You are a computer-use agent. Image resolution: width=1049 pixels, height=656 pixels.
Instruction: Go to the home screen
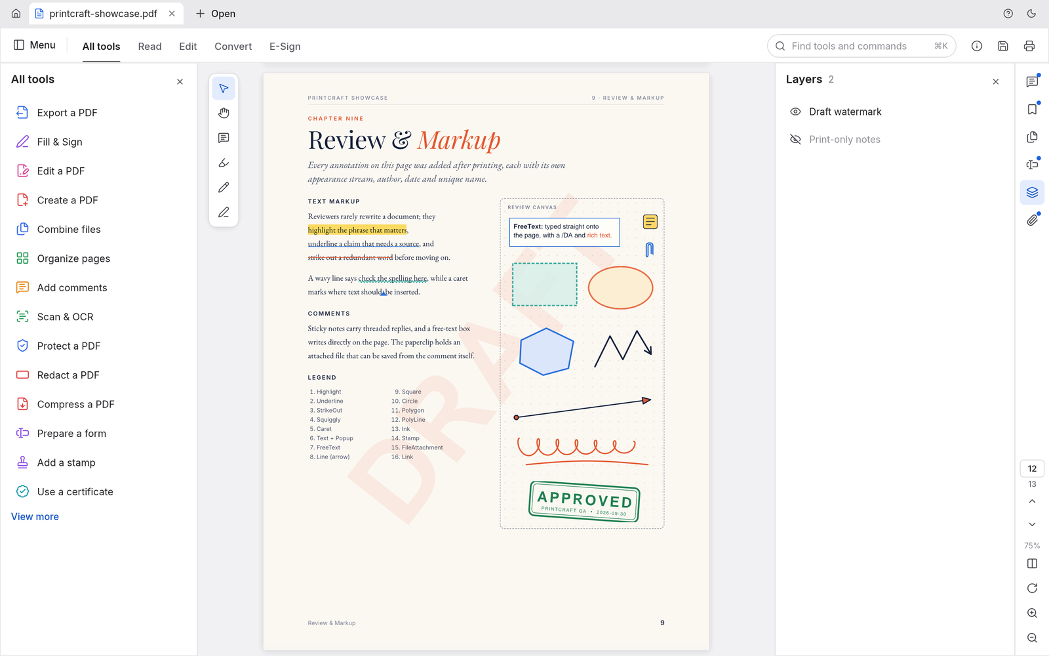16,14
